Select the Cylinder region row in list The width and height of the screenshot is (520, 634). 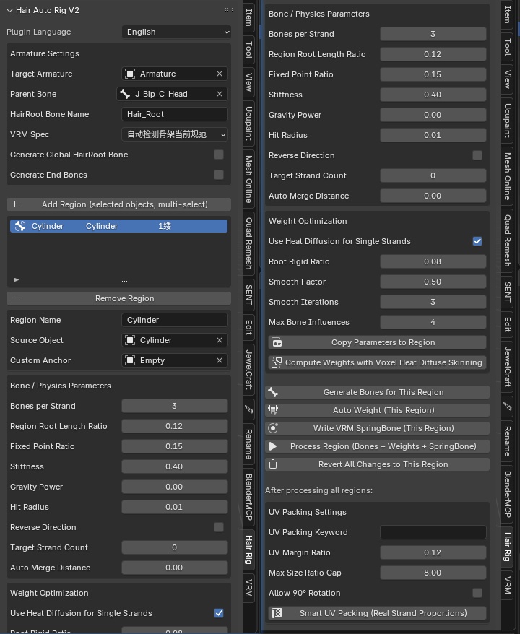point(119,226)
